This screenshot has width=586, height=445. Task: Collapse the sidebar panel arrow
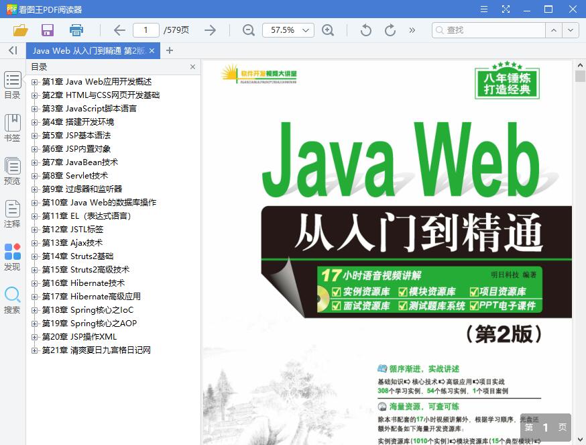13,50
